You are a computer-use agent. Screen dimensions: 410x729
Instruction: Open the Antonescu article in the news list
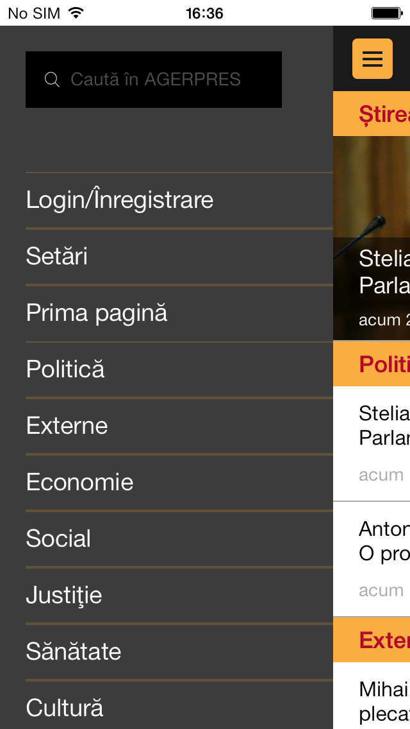click(x=372, y=560)
